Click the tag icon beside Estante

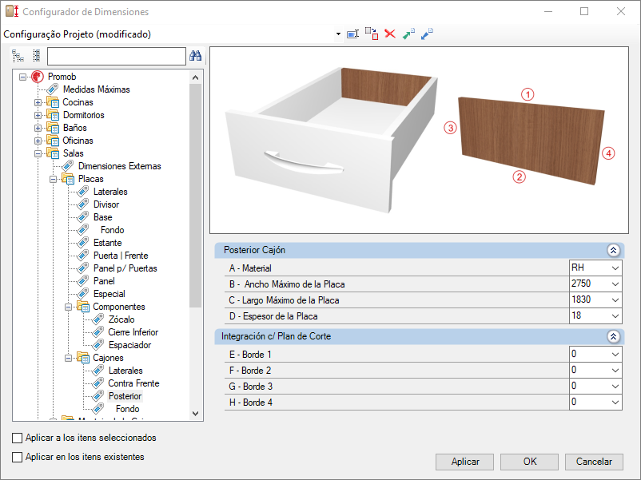tap(83, 243)
